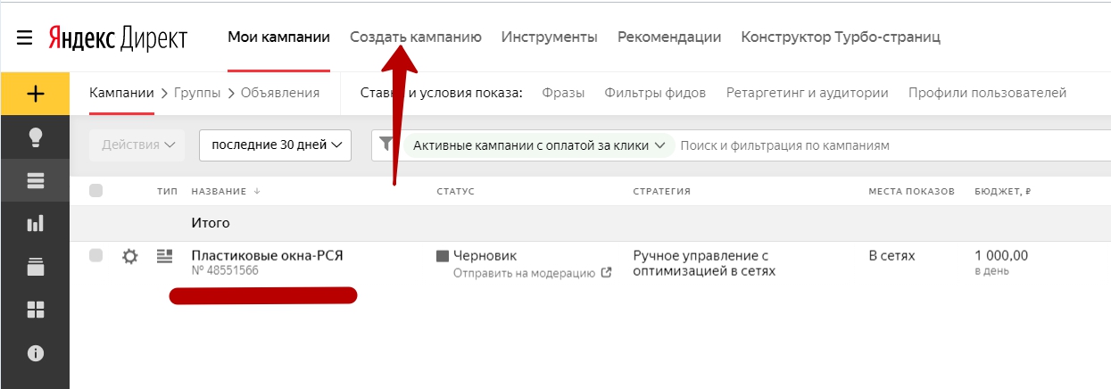
Task: Open the bar chart statistics sidebar icon
Action: pos(36,224)
